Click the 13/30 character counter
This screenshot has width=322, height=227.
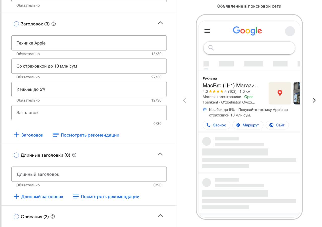coord(156,54)
